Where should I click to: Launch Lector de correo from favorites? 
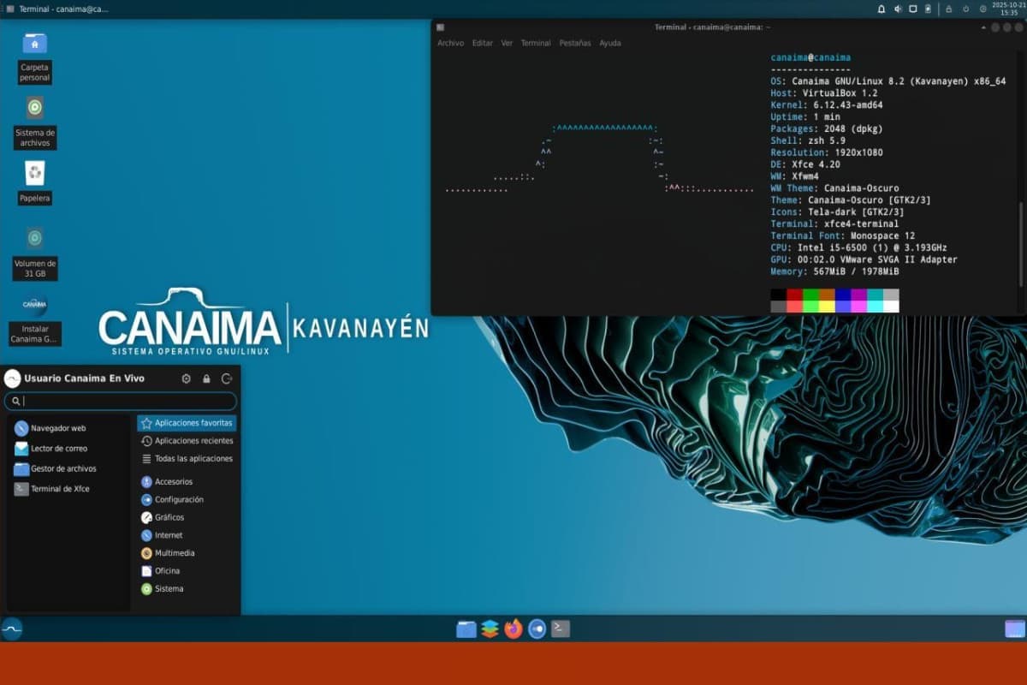(x=58, y=449)
